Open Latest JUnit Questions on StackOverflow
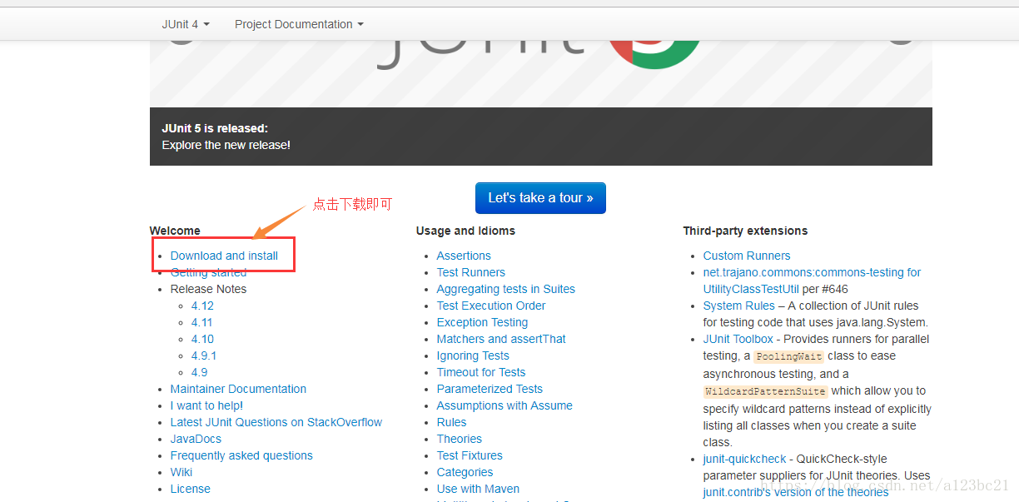The width and height of the screenshot is (1019, 502). [x=276, y=422]
